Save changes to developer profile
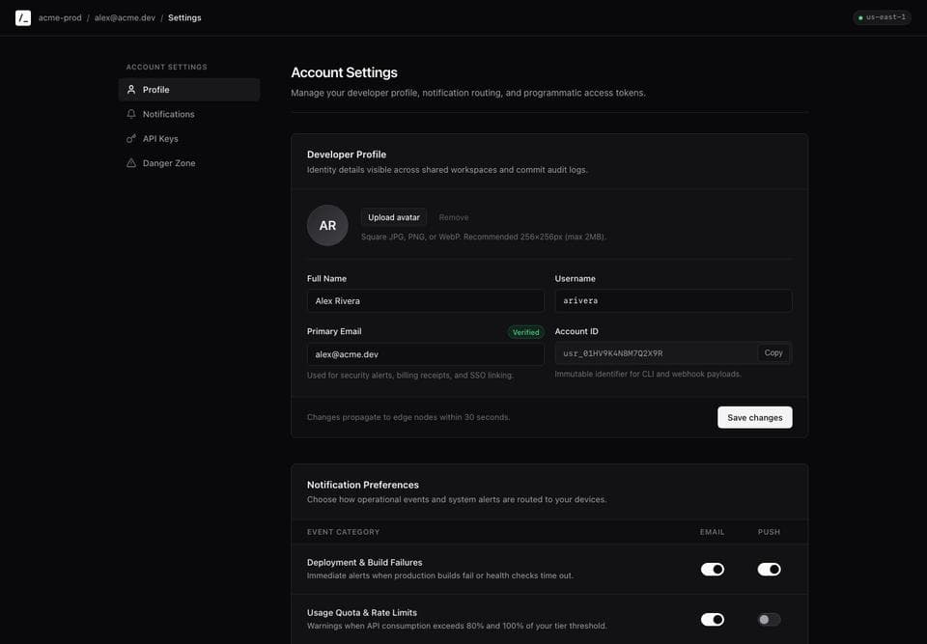The width and height of the screenshot is (927, 644). (x=754, y=417)
